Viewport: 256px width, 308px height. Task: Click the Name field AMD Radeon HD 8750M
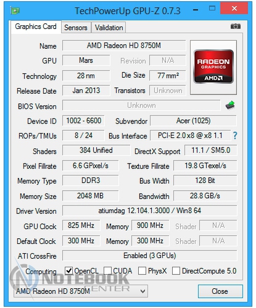[124, 46]
